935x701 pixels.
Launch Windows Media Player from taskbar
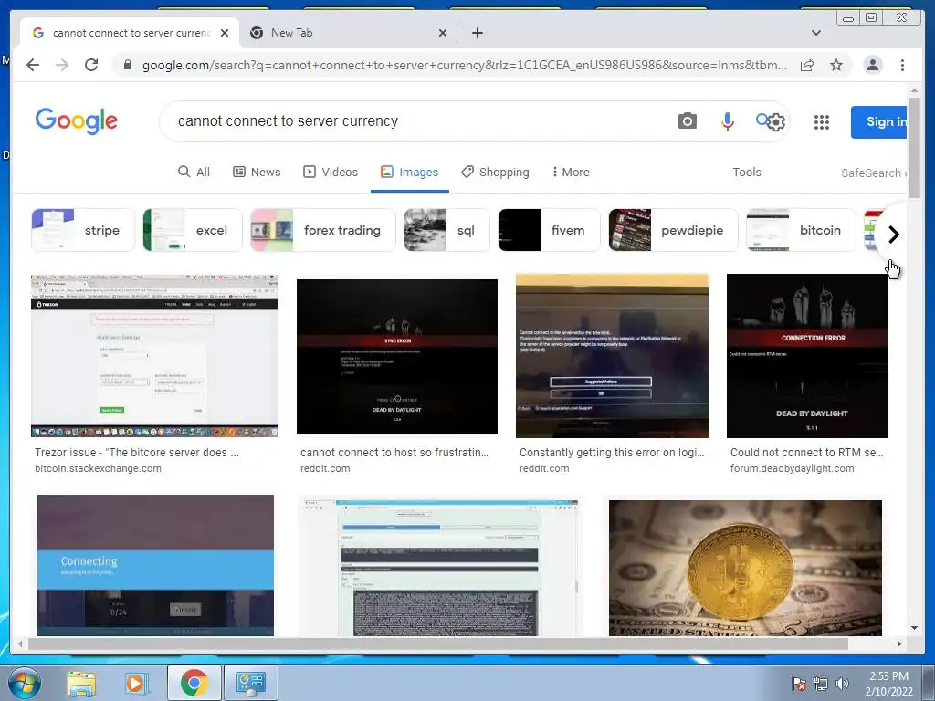tap(136, 683)
